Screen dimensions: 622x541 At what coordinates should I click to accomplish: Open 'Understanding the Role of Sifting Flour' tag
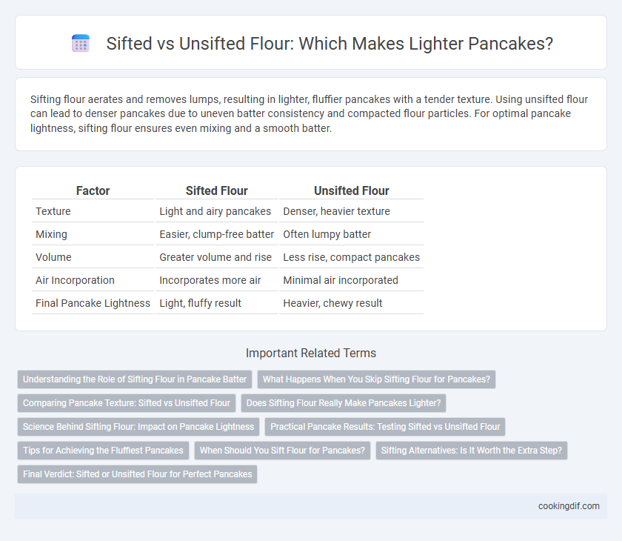(135, 379)
